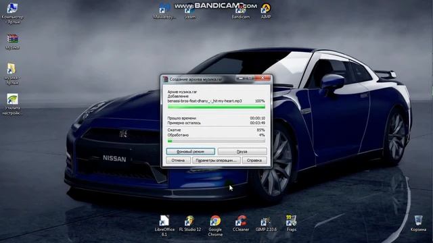
Task: Launch the Steam desktop shortcut
Action: coord(189,11)
